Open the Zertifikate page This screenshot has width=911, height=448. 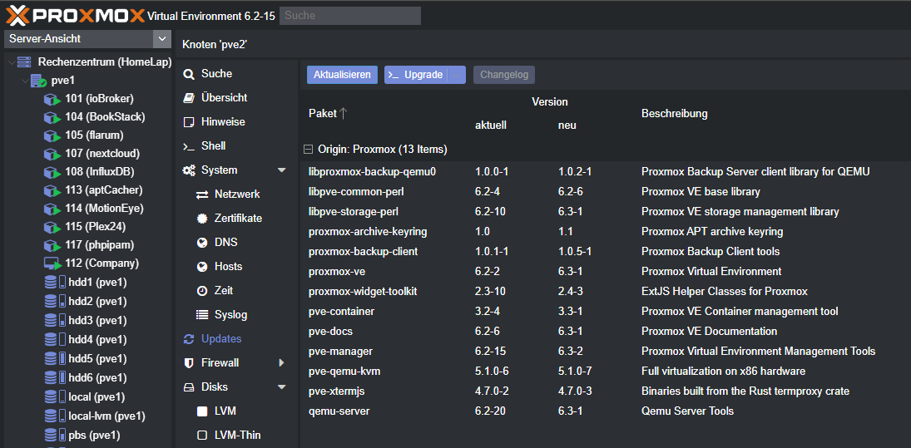point(238,219)
